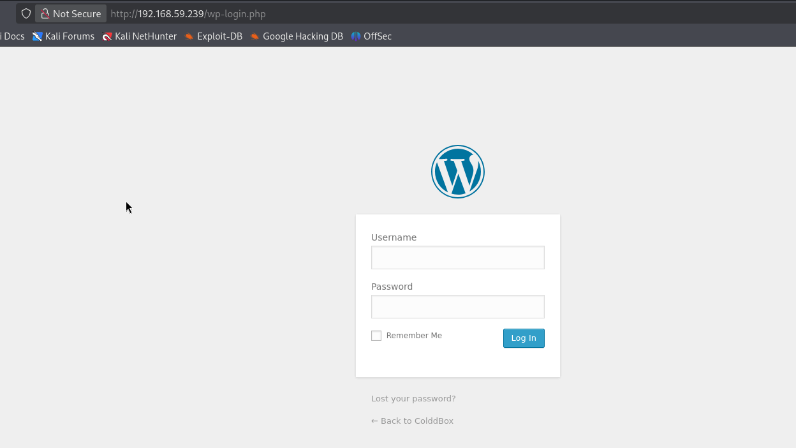The image size is (796, 448).
Task: Focus the Password input field
Action: pos(458,306)
